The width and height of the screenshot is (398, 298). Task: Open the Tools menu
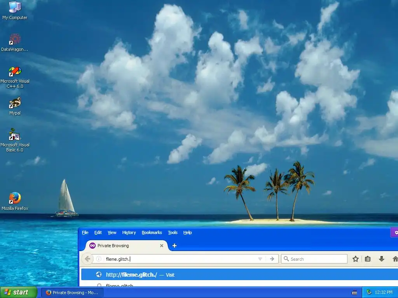pos(173,232)
